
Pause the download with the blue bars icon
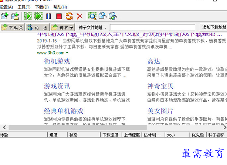pos(48,16)
